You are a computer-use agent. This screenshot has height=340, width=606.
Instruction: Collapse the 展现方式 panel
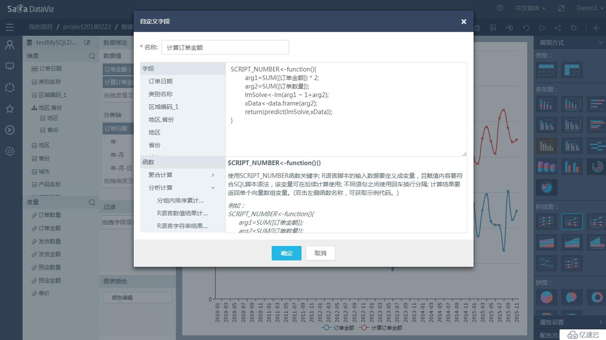point(600,43)
